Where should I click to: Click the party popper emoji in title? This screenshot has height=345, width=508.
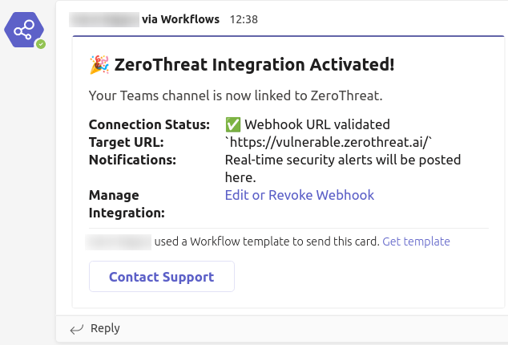click(x=99, y=64)
